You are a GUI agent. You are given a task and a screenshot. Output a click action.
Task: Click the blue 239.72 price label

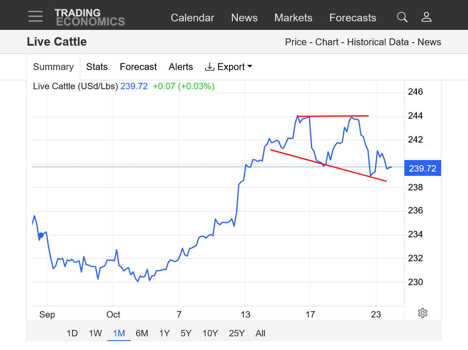pyautogui.click(x=422, y=168)
